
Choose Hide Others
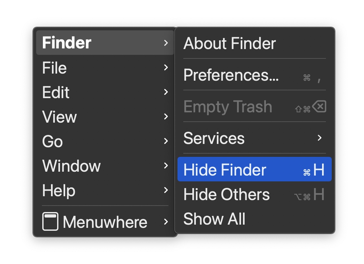(x=226, y=194)
